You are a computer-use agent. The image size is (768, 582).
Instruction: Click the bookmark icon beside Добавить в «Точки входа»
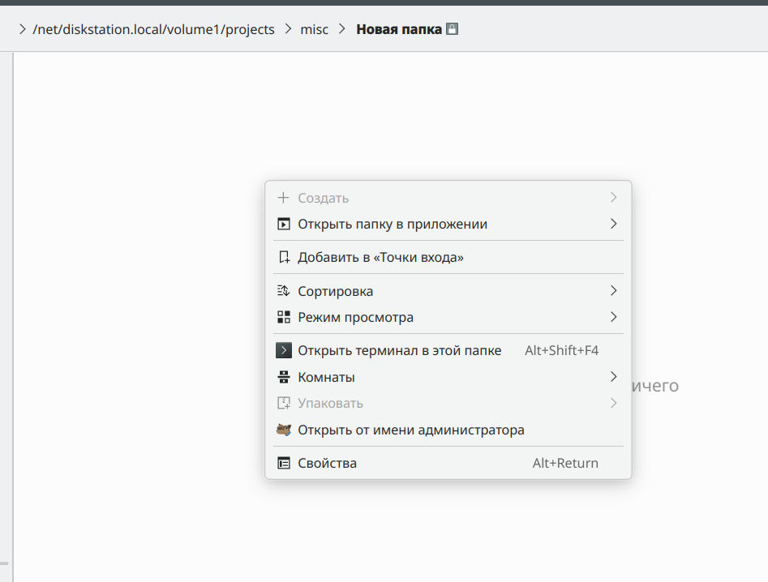pos(284,258)
